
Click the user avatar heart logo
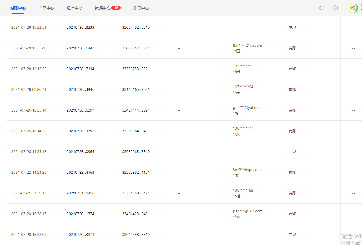(x=353, y=8)
